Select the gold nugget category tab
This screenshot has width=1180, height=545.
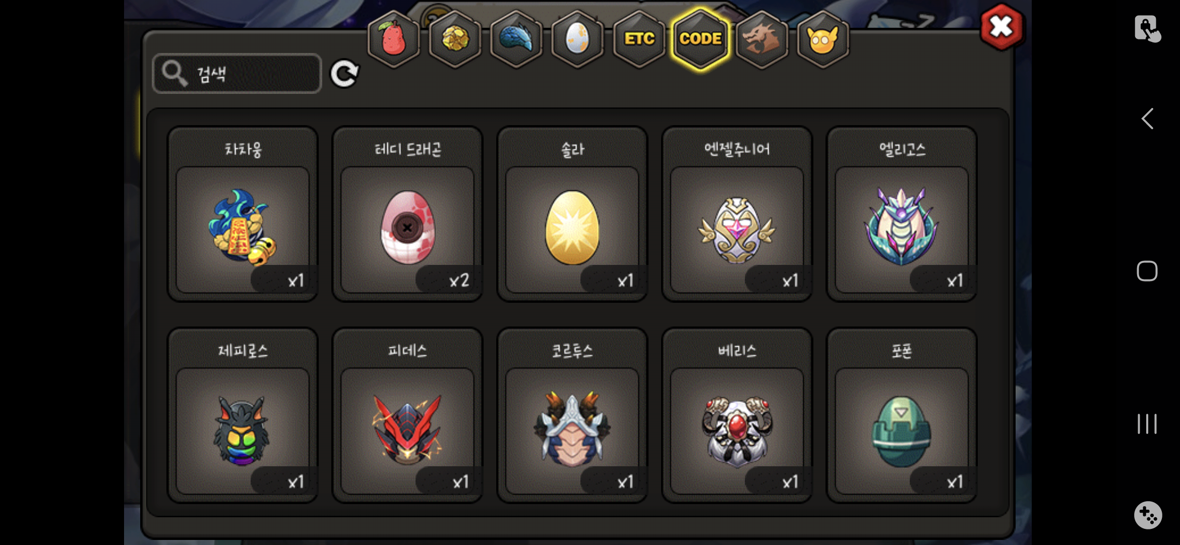tap(455, 39)
